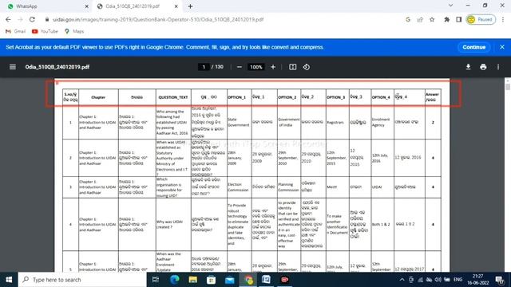Open the Maps bookmark

point(74,31)
